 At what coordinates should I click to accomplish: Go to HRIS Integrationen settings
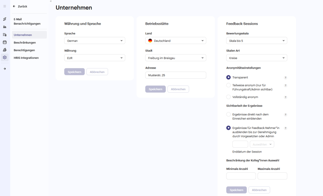click(26, 58)
